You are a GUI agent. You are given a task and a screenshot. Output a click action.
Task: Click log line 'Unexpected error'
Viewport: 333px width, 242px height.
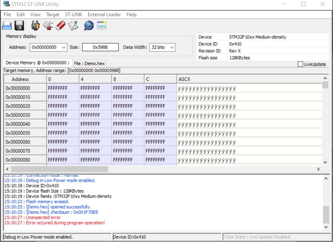tap(33, 217)
